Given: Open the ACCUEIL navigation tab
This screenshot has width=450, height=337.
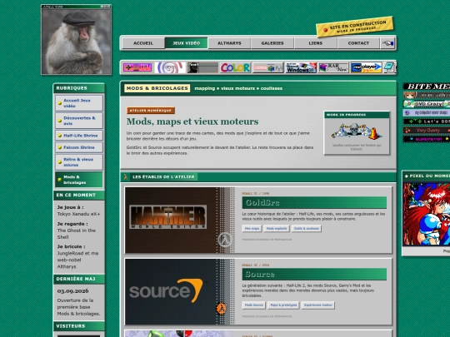Looking at the screenshot, I should click(143, 43).
